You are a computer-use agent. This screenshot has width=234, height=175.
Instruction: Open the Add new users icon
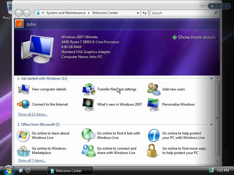coord(154,89)
